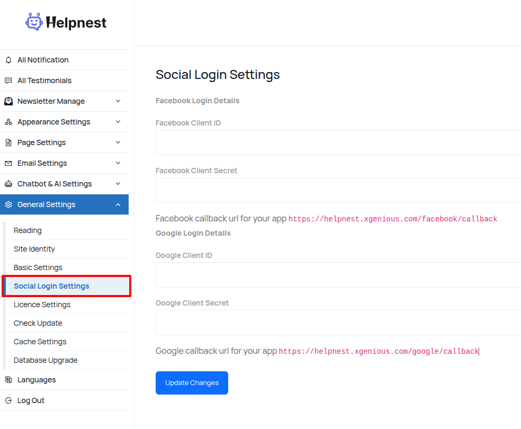Click the Facebook callback URL text
The width and height of the screenshot is (521, 429).
392,219
